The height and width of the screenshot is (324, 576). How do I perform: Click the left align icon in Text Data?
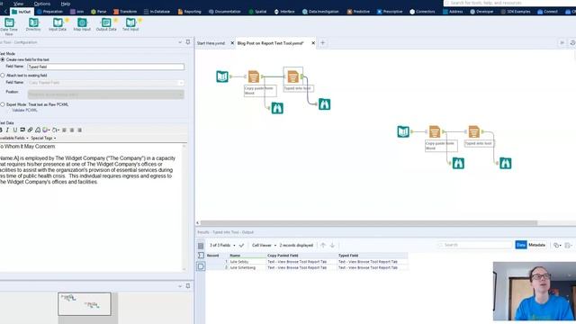tap(64, 130)
